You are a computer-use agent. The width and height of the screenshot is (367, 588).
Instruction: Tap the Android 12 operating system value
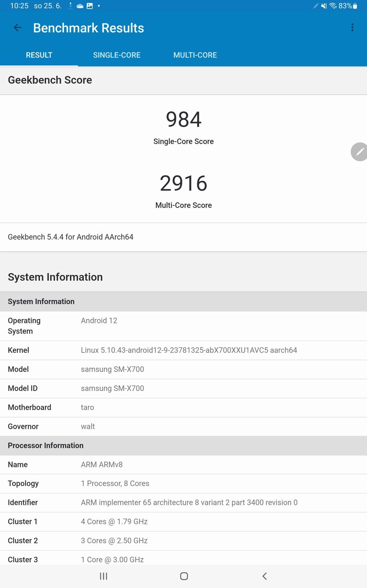[99, 321]
